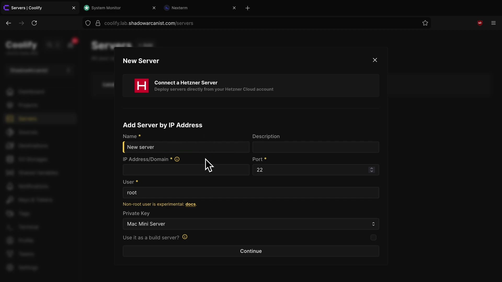Switch to the System Monitor tab

tap(120, 8)
